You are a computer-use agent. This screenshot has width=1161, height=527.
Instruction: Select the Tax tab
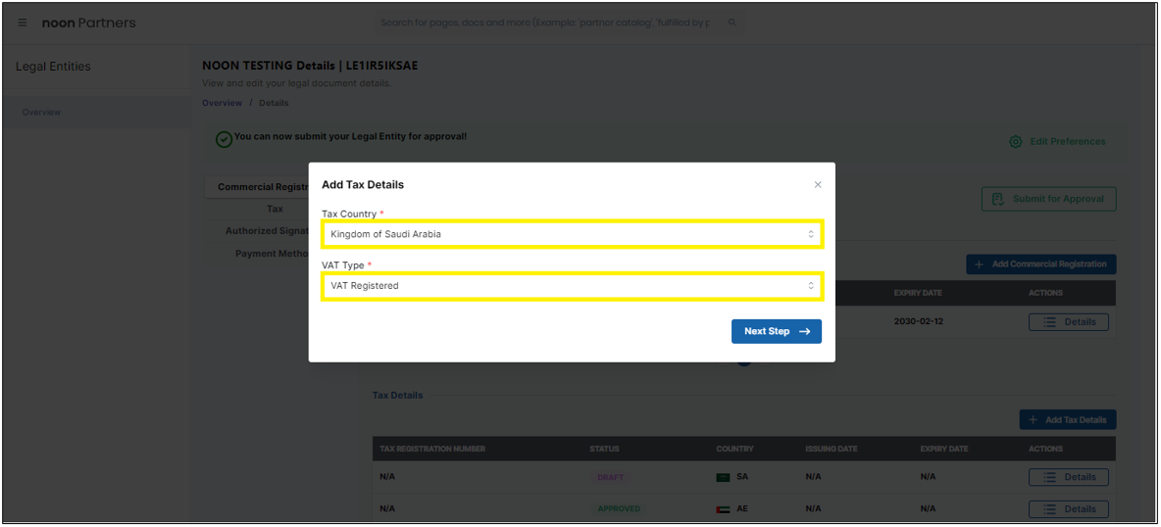pyautogui.click(x=275, y=209)
